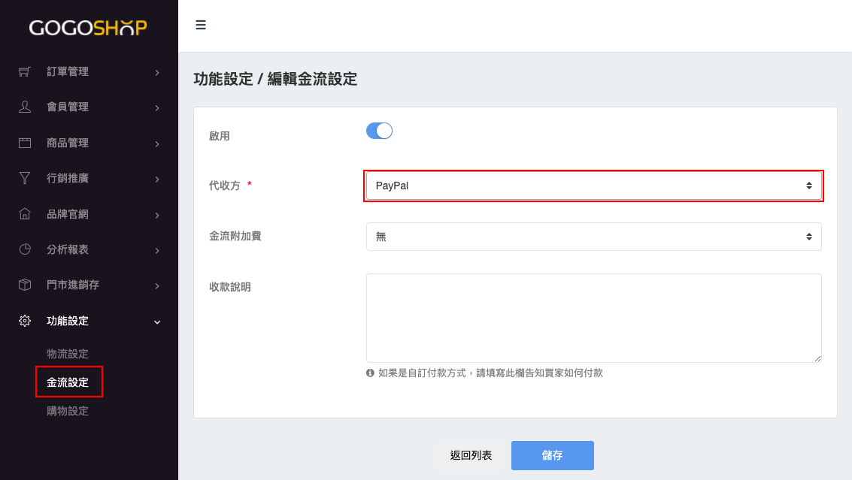Toggle the hamburger sidebar menu icon
The width and height of the screenshot is (852, 480).
(x=201, y=25)
